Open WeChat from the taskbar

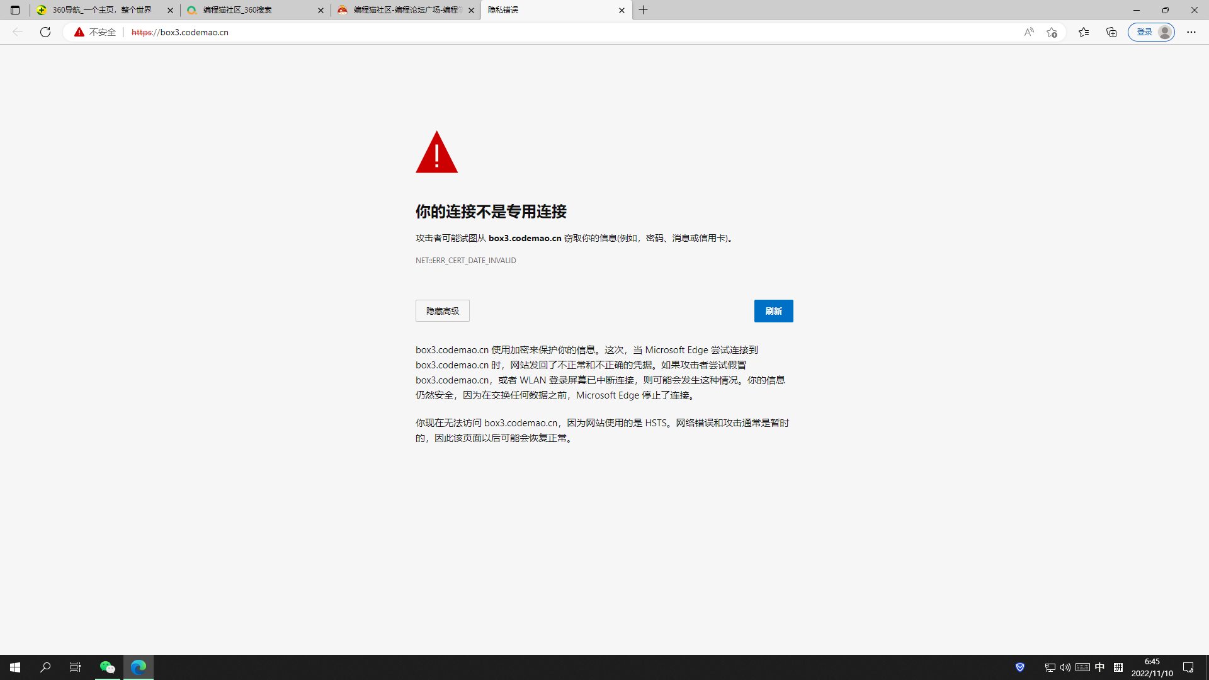tap(108, 667)
